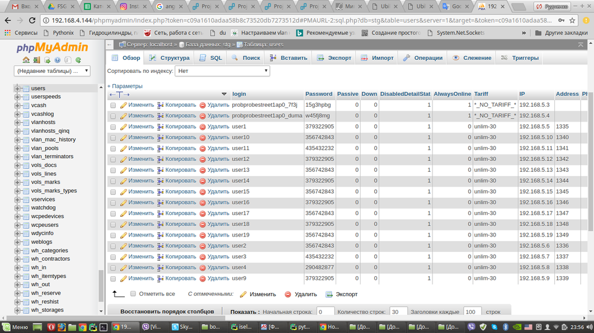Collapse navigation panel arrow button
The image size is (594, 333).
tap(109, 44)
